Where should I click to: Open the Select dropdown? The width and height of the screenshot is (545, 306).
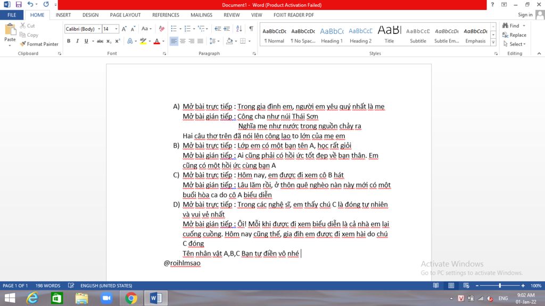pos(515,44)
